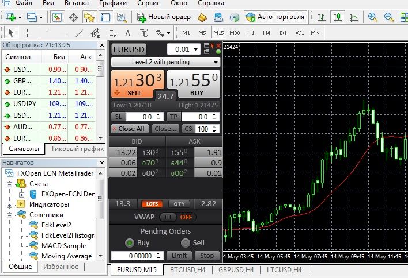Select the trendline tool
The height and width of the screenshot is (278, 408).
pyautogui.click(x=80, y=33)
